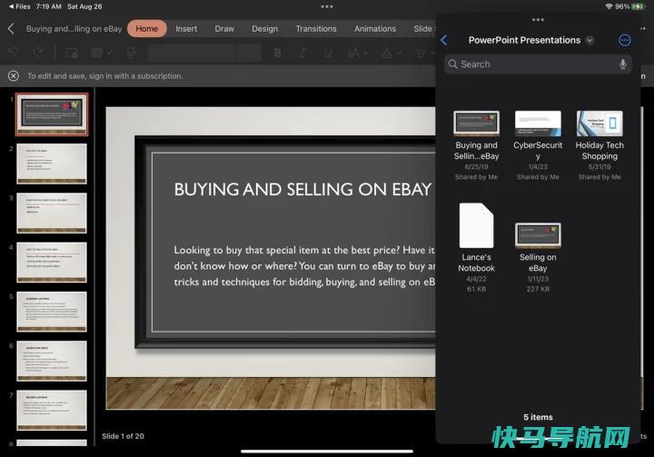
Task: Tap the Underline formatting icon
Action: point(328,53)
